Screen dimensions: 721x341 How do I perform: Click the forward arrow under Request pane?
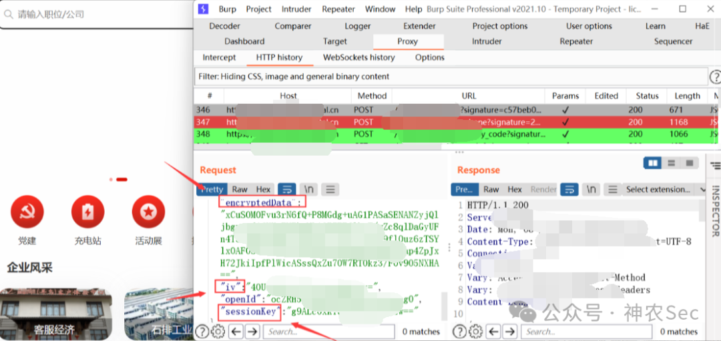coord(252,331)
